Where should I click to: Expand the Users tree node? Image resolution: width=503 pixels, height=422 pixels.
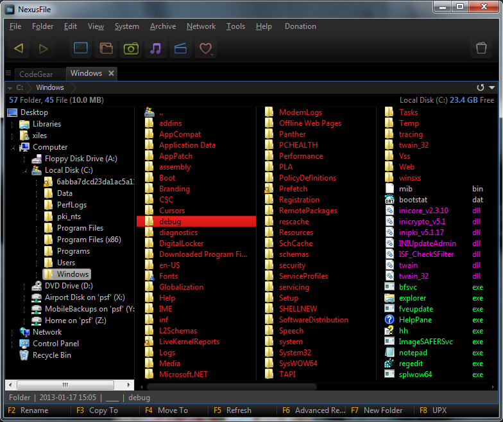click(x=37, y=263)
